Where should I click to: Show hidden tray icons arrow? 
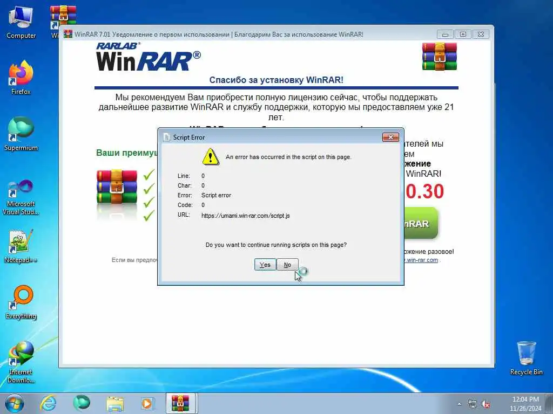pyautogui.click(x=459, y=404)
